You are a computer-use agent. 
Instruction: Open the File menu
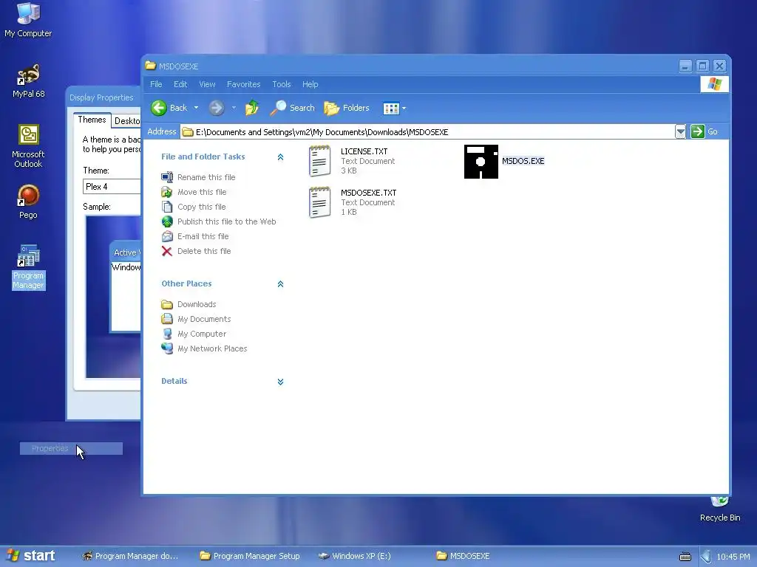(x=156, y=84)
